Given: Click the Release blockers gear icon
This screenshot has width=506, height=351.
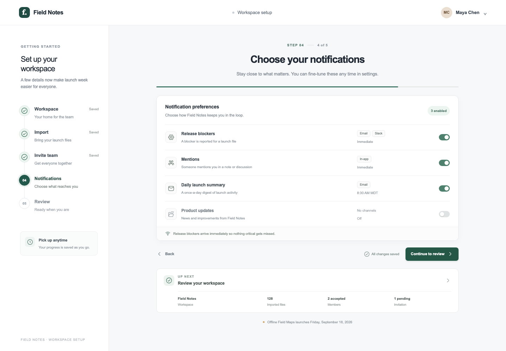Looking at the screenshot, I should click(171, 137).
